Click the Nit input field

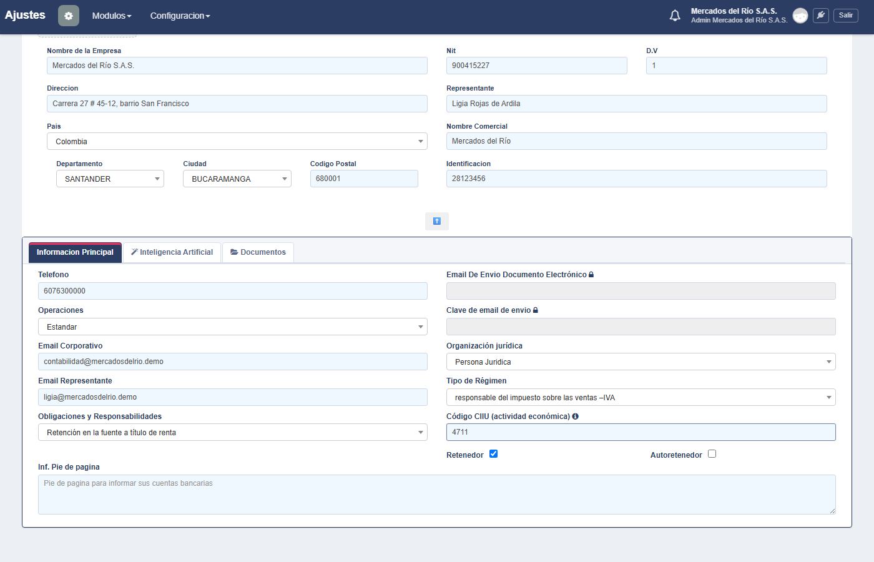coord(537,66)
